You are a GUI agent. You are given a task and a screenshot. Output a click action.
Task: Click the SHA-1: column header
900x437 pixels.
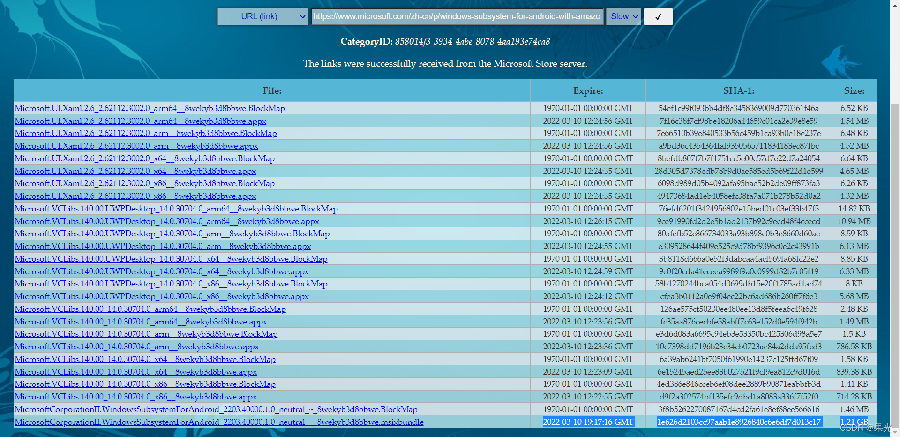[739, 90]
